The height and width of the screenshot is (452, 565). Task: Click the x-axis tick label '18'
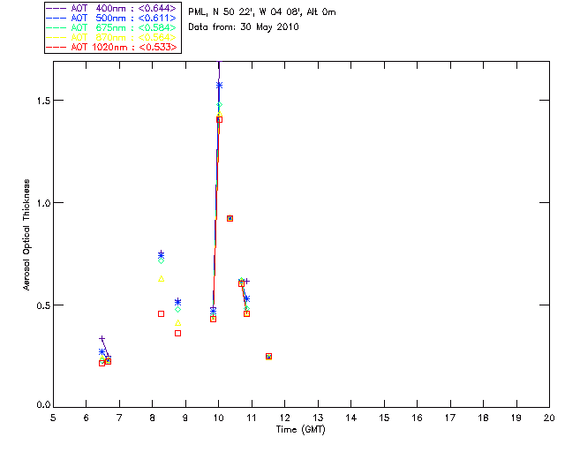click(x=483, y=418)
